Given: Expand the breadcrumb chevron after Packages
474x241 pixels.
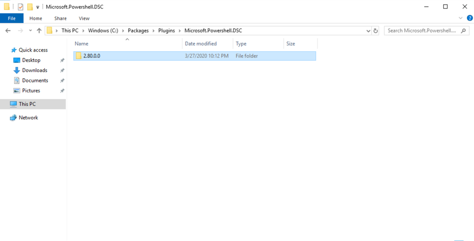Looking at the screenshot, I should [x=153, y=30].
